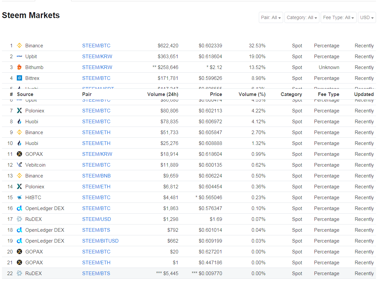The width and height of the screenshot is (377, 284).
Task: Open the Category: All filter dropdown
Action: point(302,17)
